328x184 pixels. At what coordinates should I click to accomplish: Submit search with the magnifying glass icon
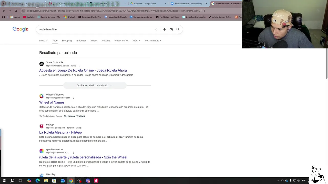pos(178,29)
